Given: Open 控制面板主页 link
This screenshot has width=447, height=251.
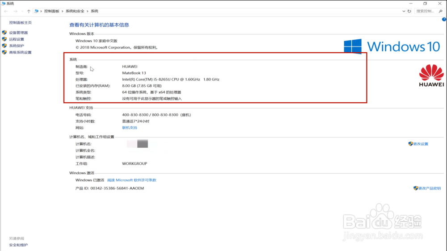Looking at the screenshot, I should 20,22.
